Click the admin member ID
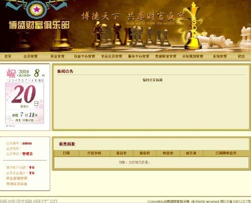 click(x=27, y=143)
